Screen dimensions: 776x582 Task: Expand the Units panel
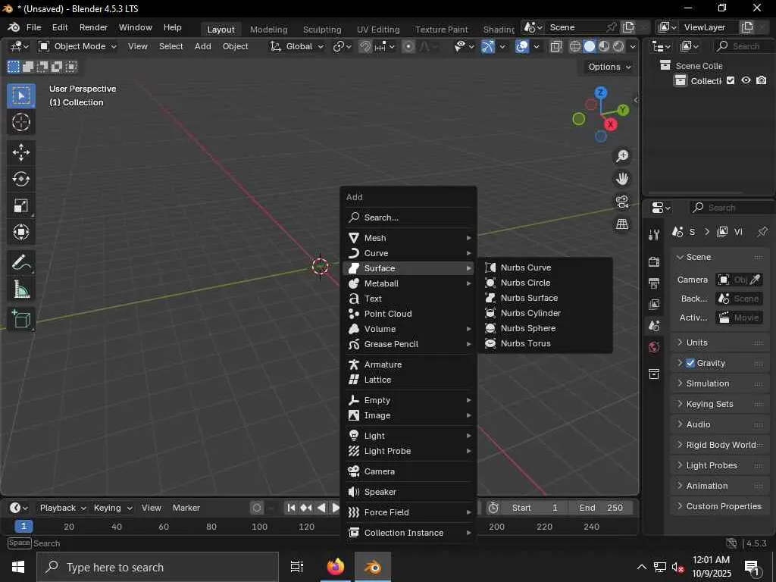[x=721, y=343]
